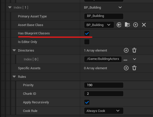Open the directory Index [0] options chevron
Viewport: 153px width, 117px height.
[x=134, y=59]
